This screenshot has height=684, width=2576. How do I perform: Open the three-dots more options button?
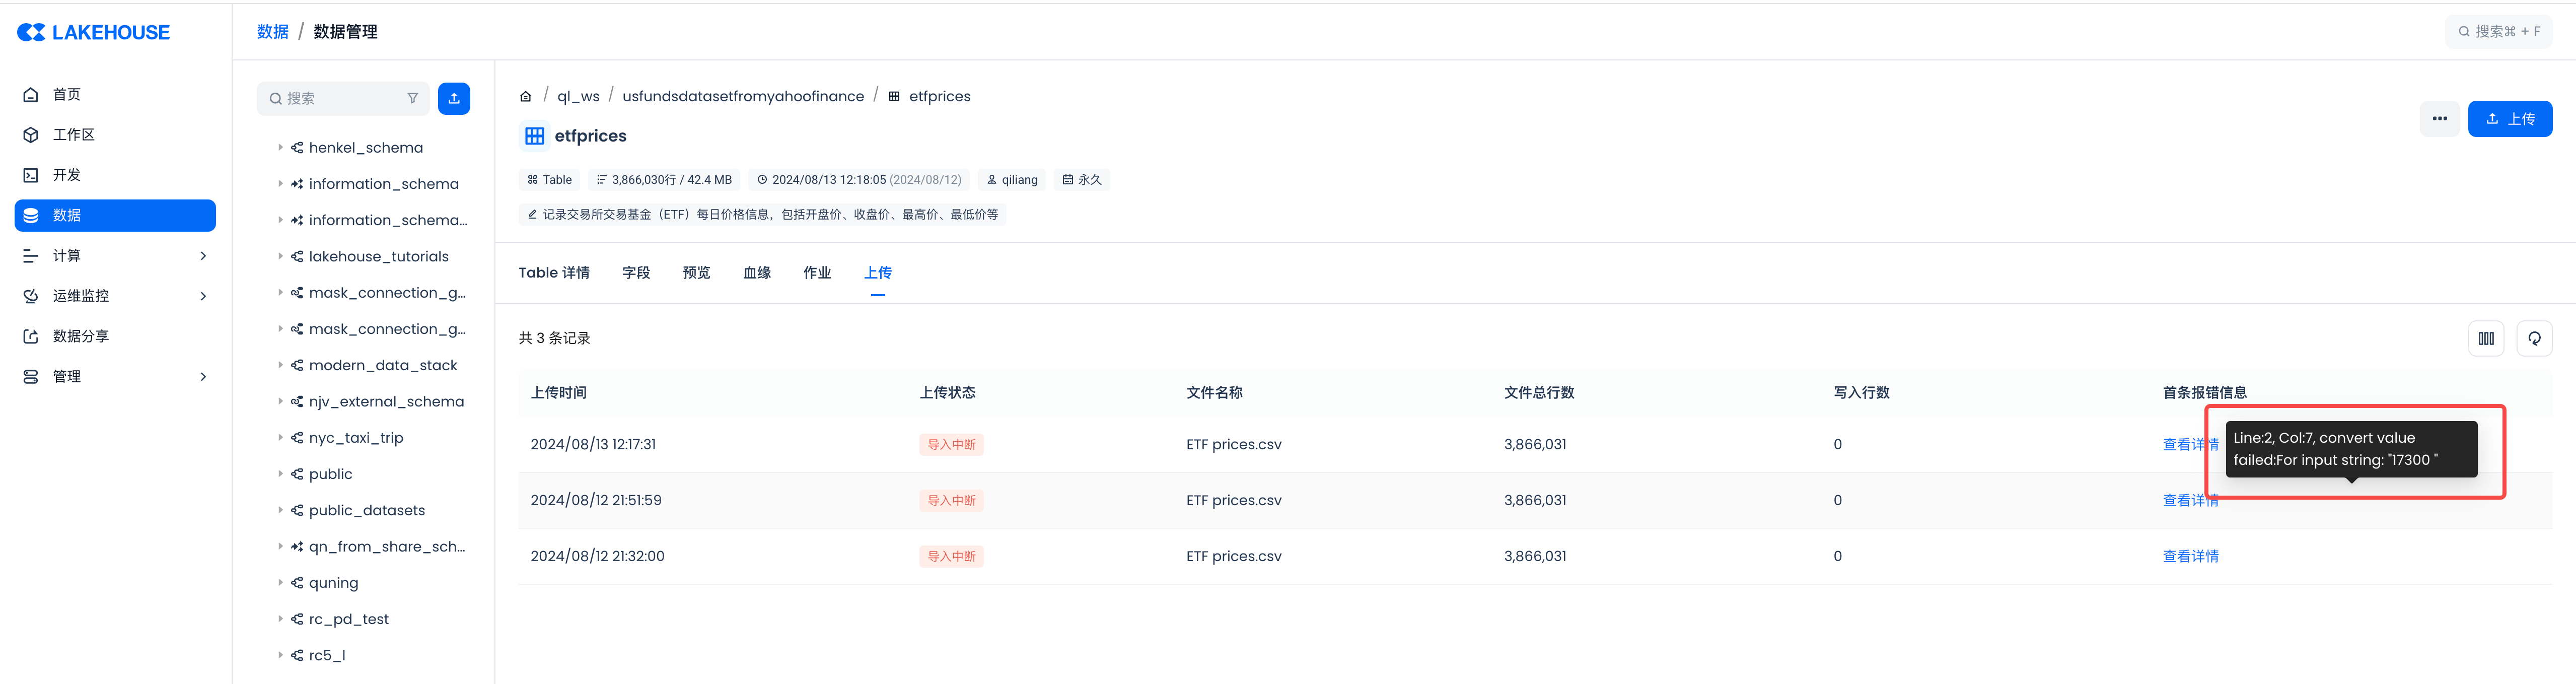(x=2439, y=119)
